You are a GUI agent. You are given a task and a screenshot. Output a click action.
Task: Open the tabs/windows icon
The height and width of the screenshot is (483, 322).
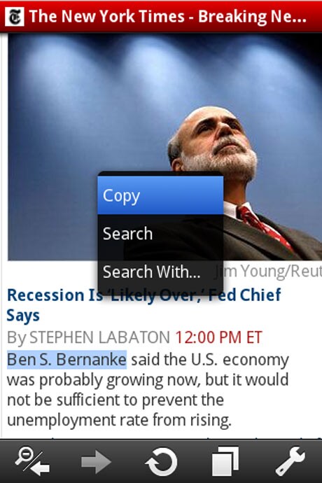225,462
